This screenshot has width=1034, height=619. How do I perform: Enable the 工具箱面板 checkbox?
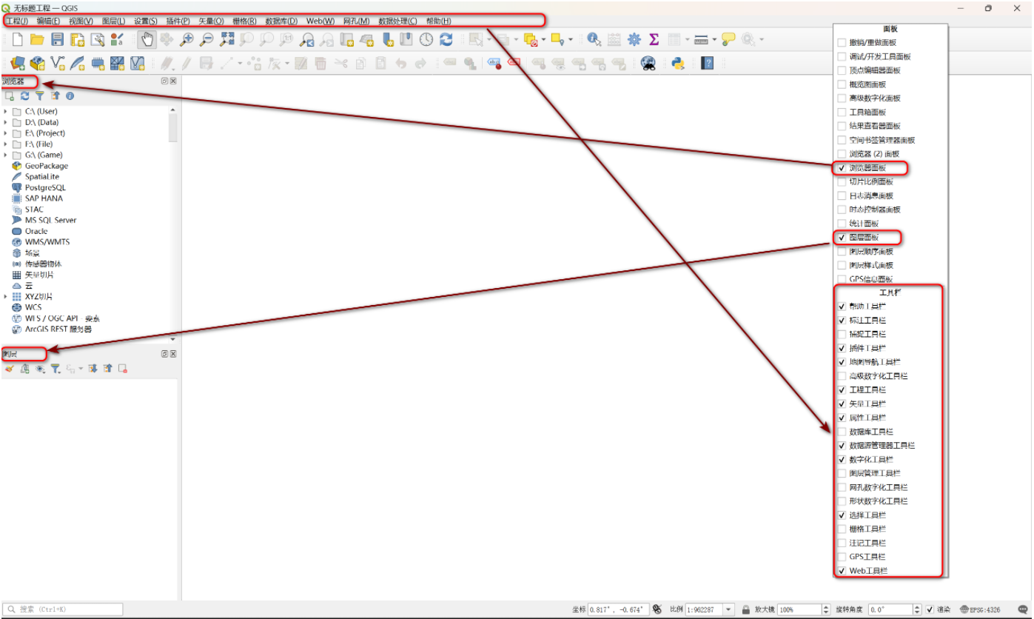(x=842, y=112)
